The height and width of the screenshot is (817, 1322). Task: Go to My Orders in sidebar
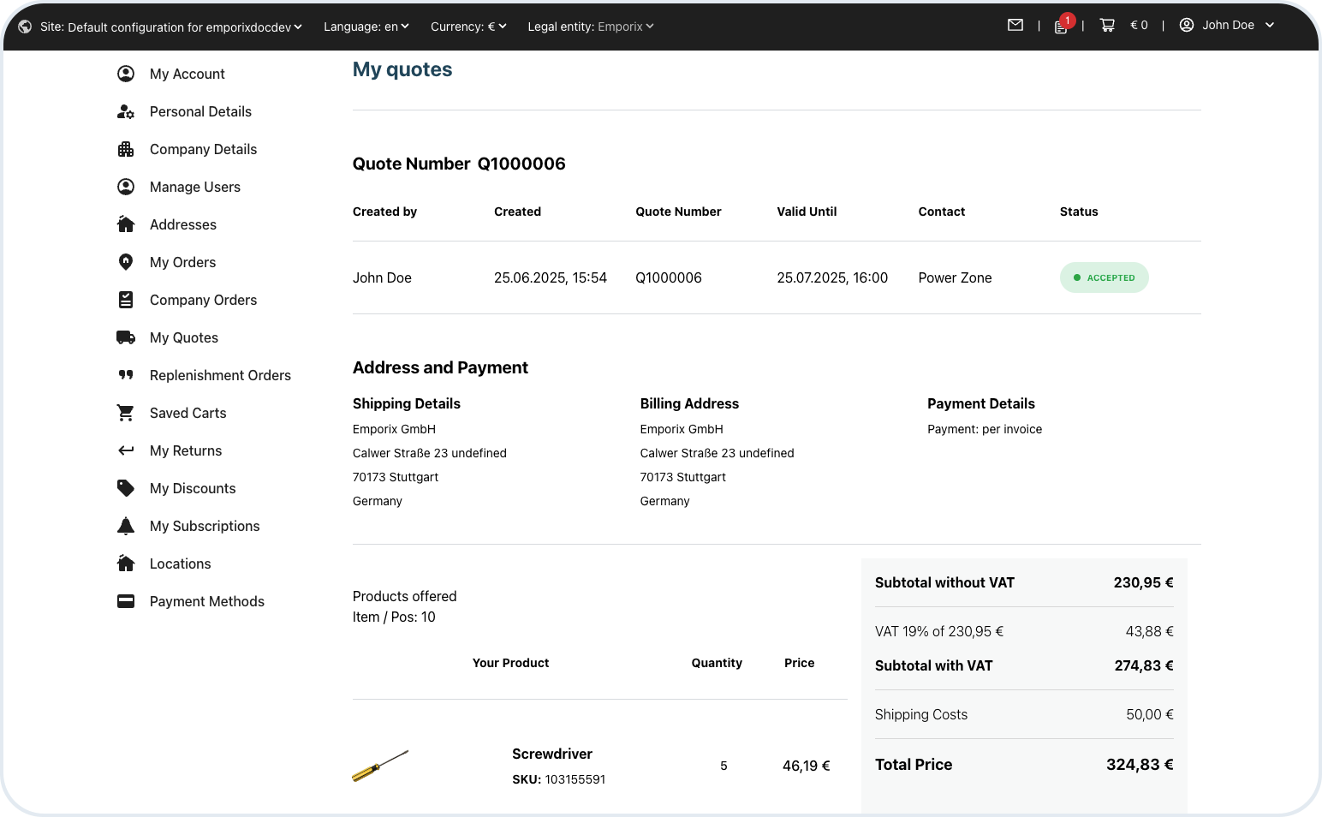pyautogui.click(x=182, y=262)
